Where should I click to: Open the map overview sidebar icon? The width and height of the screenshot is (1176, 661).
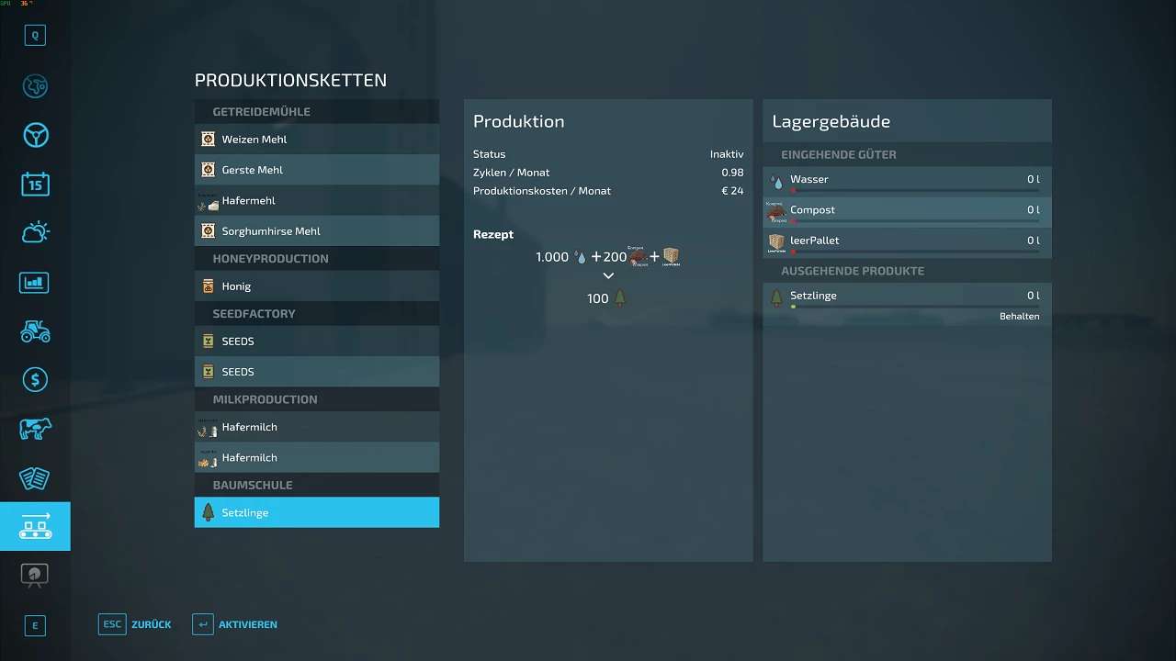tap(35, 86)
